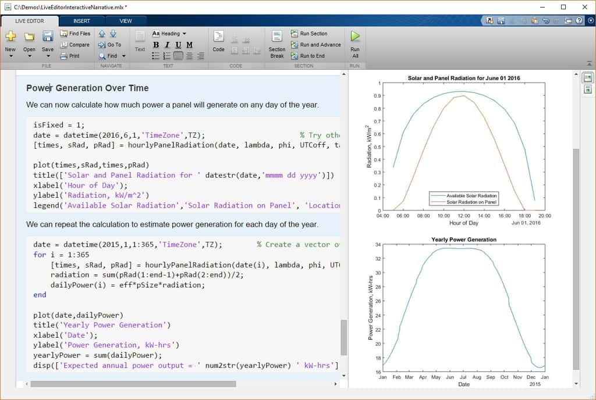Viewport: 596px width, 400px height.
Task: Toggle italic text formatting
Action: 166,44
